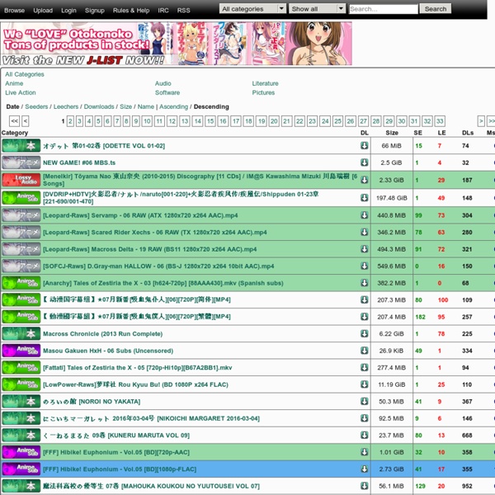Image resolution: width=495 pixels, height=495 pixels.
Task: Download NIKOICHI MARGARET 2016-03-04 torrent
Action: pos(365,418)
